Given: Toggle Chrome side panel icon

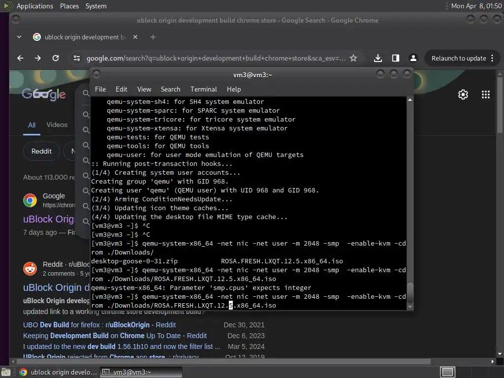Looking at the screenshot, I should pos(396,58).
